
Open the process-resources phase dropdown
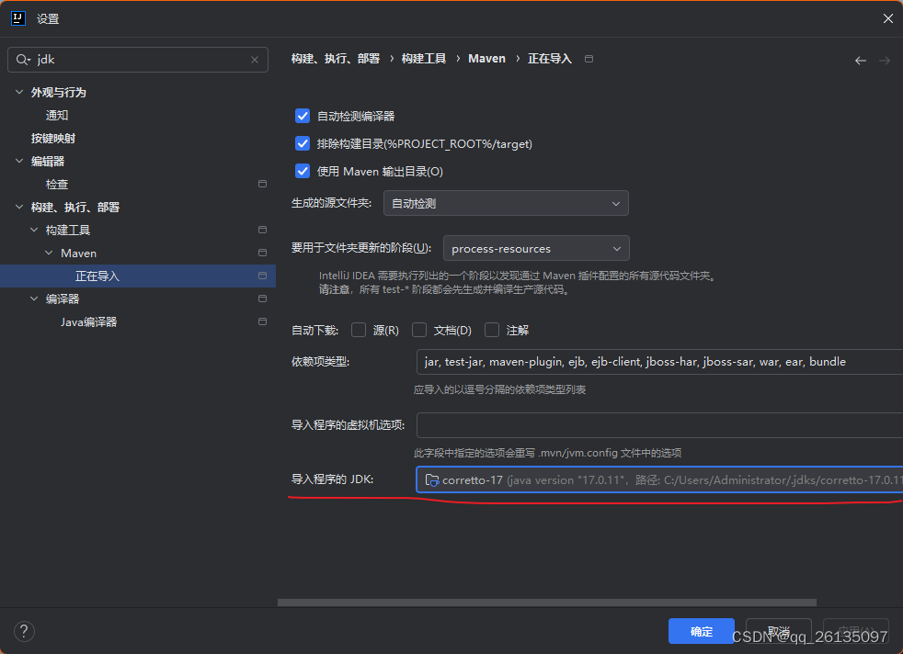(536, 249)
